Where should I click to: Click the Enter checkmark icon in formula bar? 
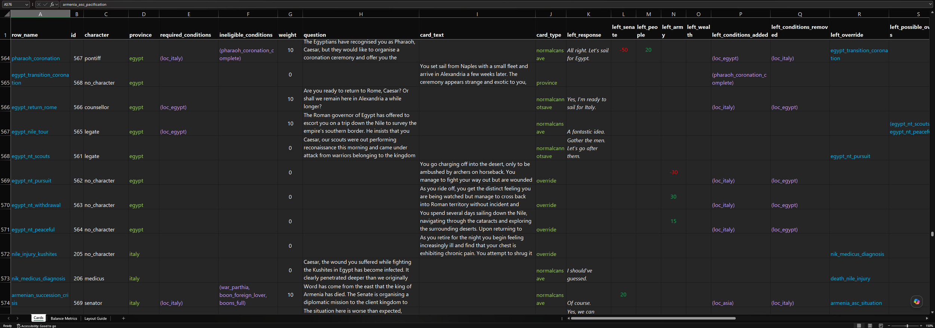45,4
